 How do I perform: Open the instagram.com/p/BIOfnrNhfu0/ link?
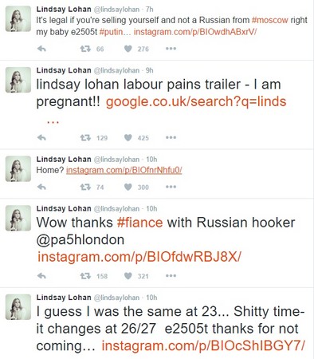click(x=124, y=170)
